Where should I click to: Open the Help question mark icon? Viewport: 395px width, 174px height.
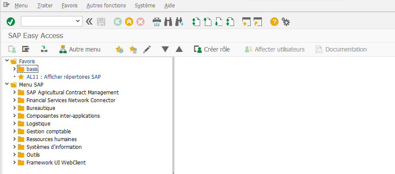pos(274,22)
